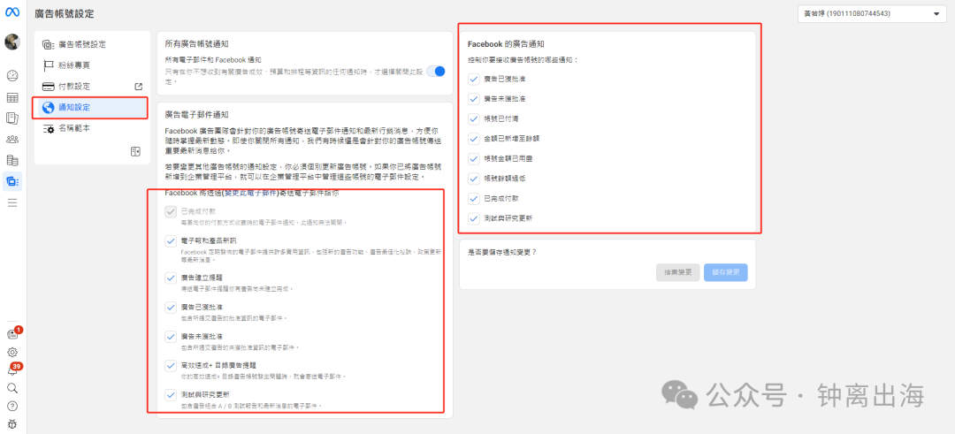This screenshot has height=434, width=955.
Task: Uncheck 測試與研究更新 in the email notification list
Action: 171,394
